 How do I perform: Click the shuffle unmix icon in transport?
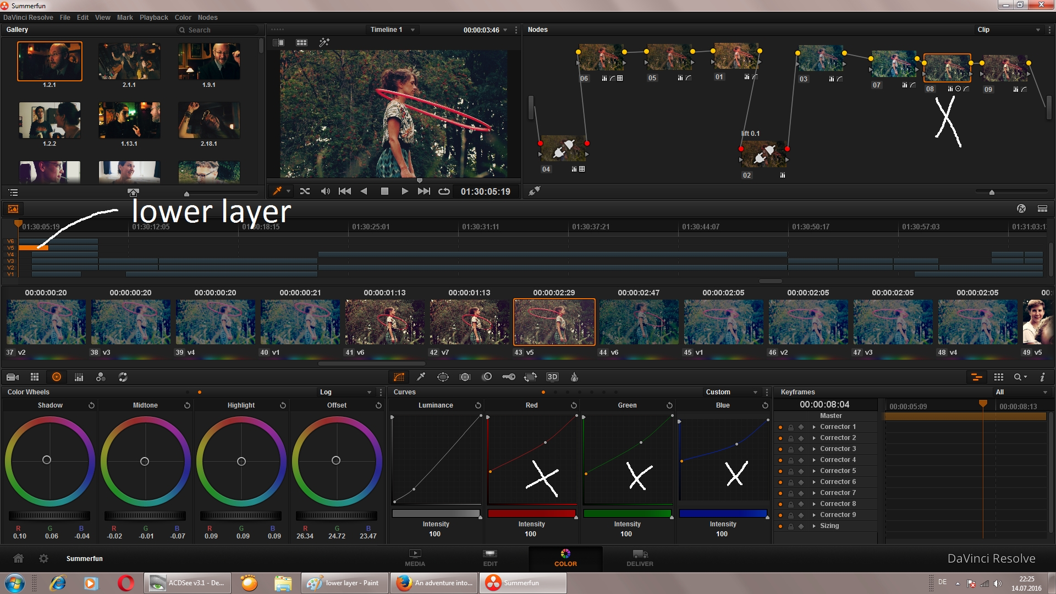[x=305, y=191]
